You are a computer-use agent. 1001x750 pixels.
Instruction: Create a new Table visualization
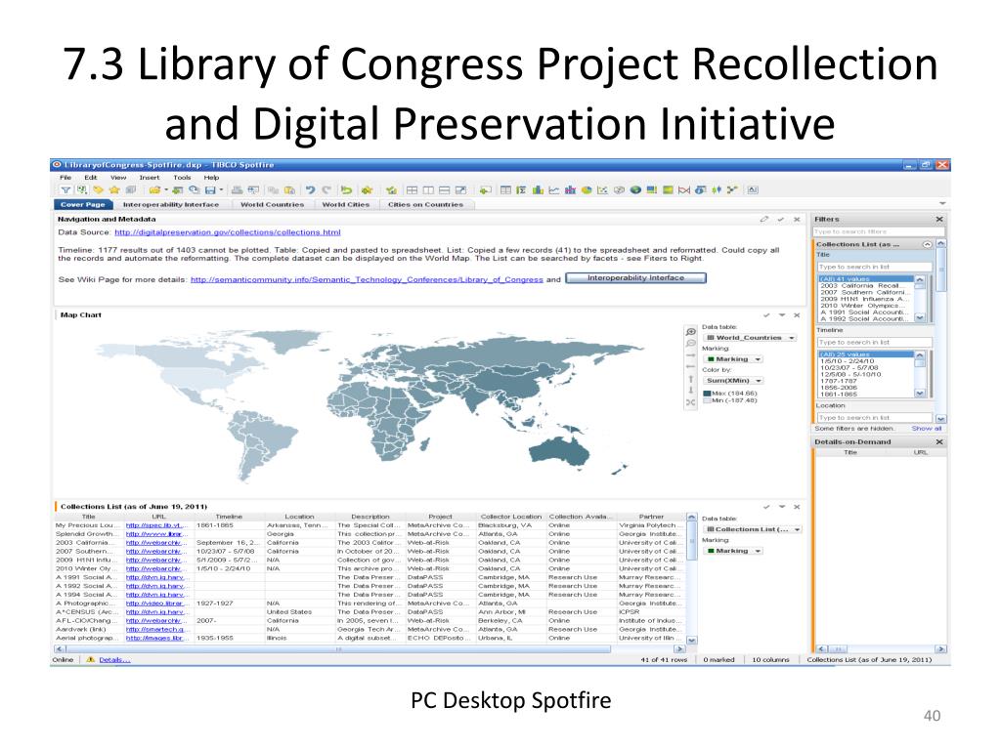(x=505, y=190)
